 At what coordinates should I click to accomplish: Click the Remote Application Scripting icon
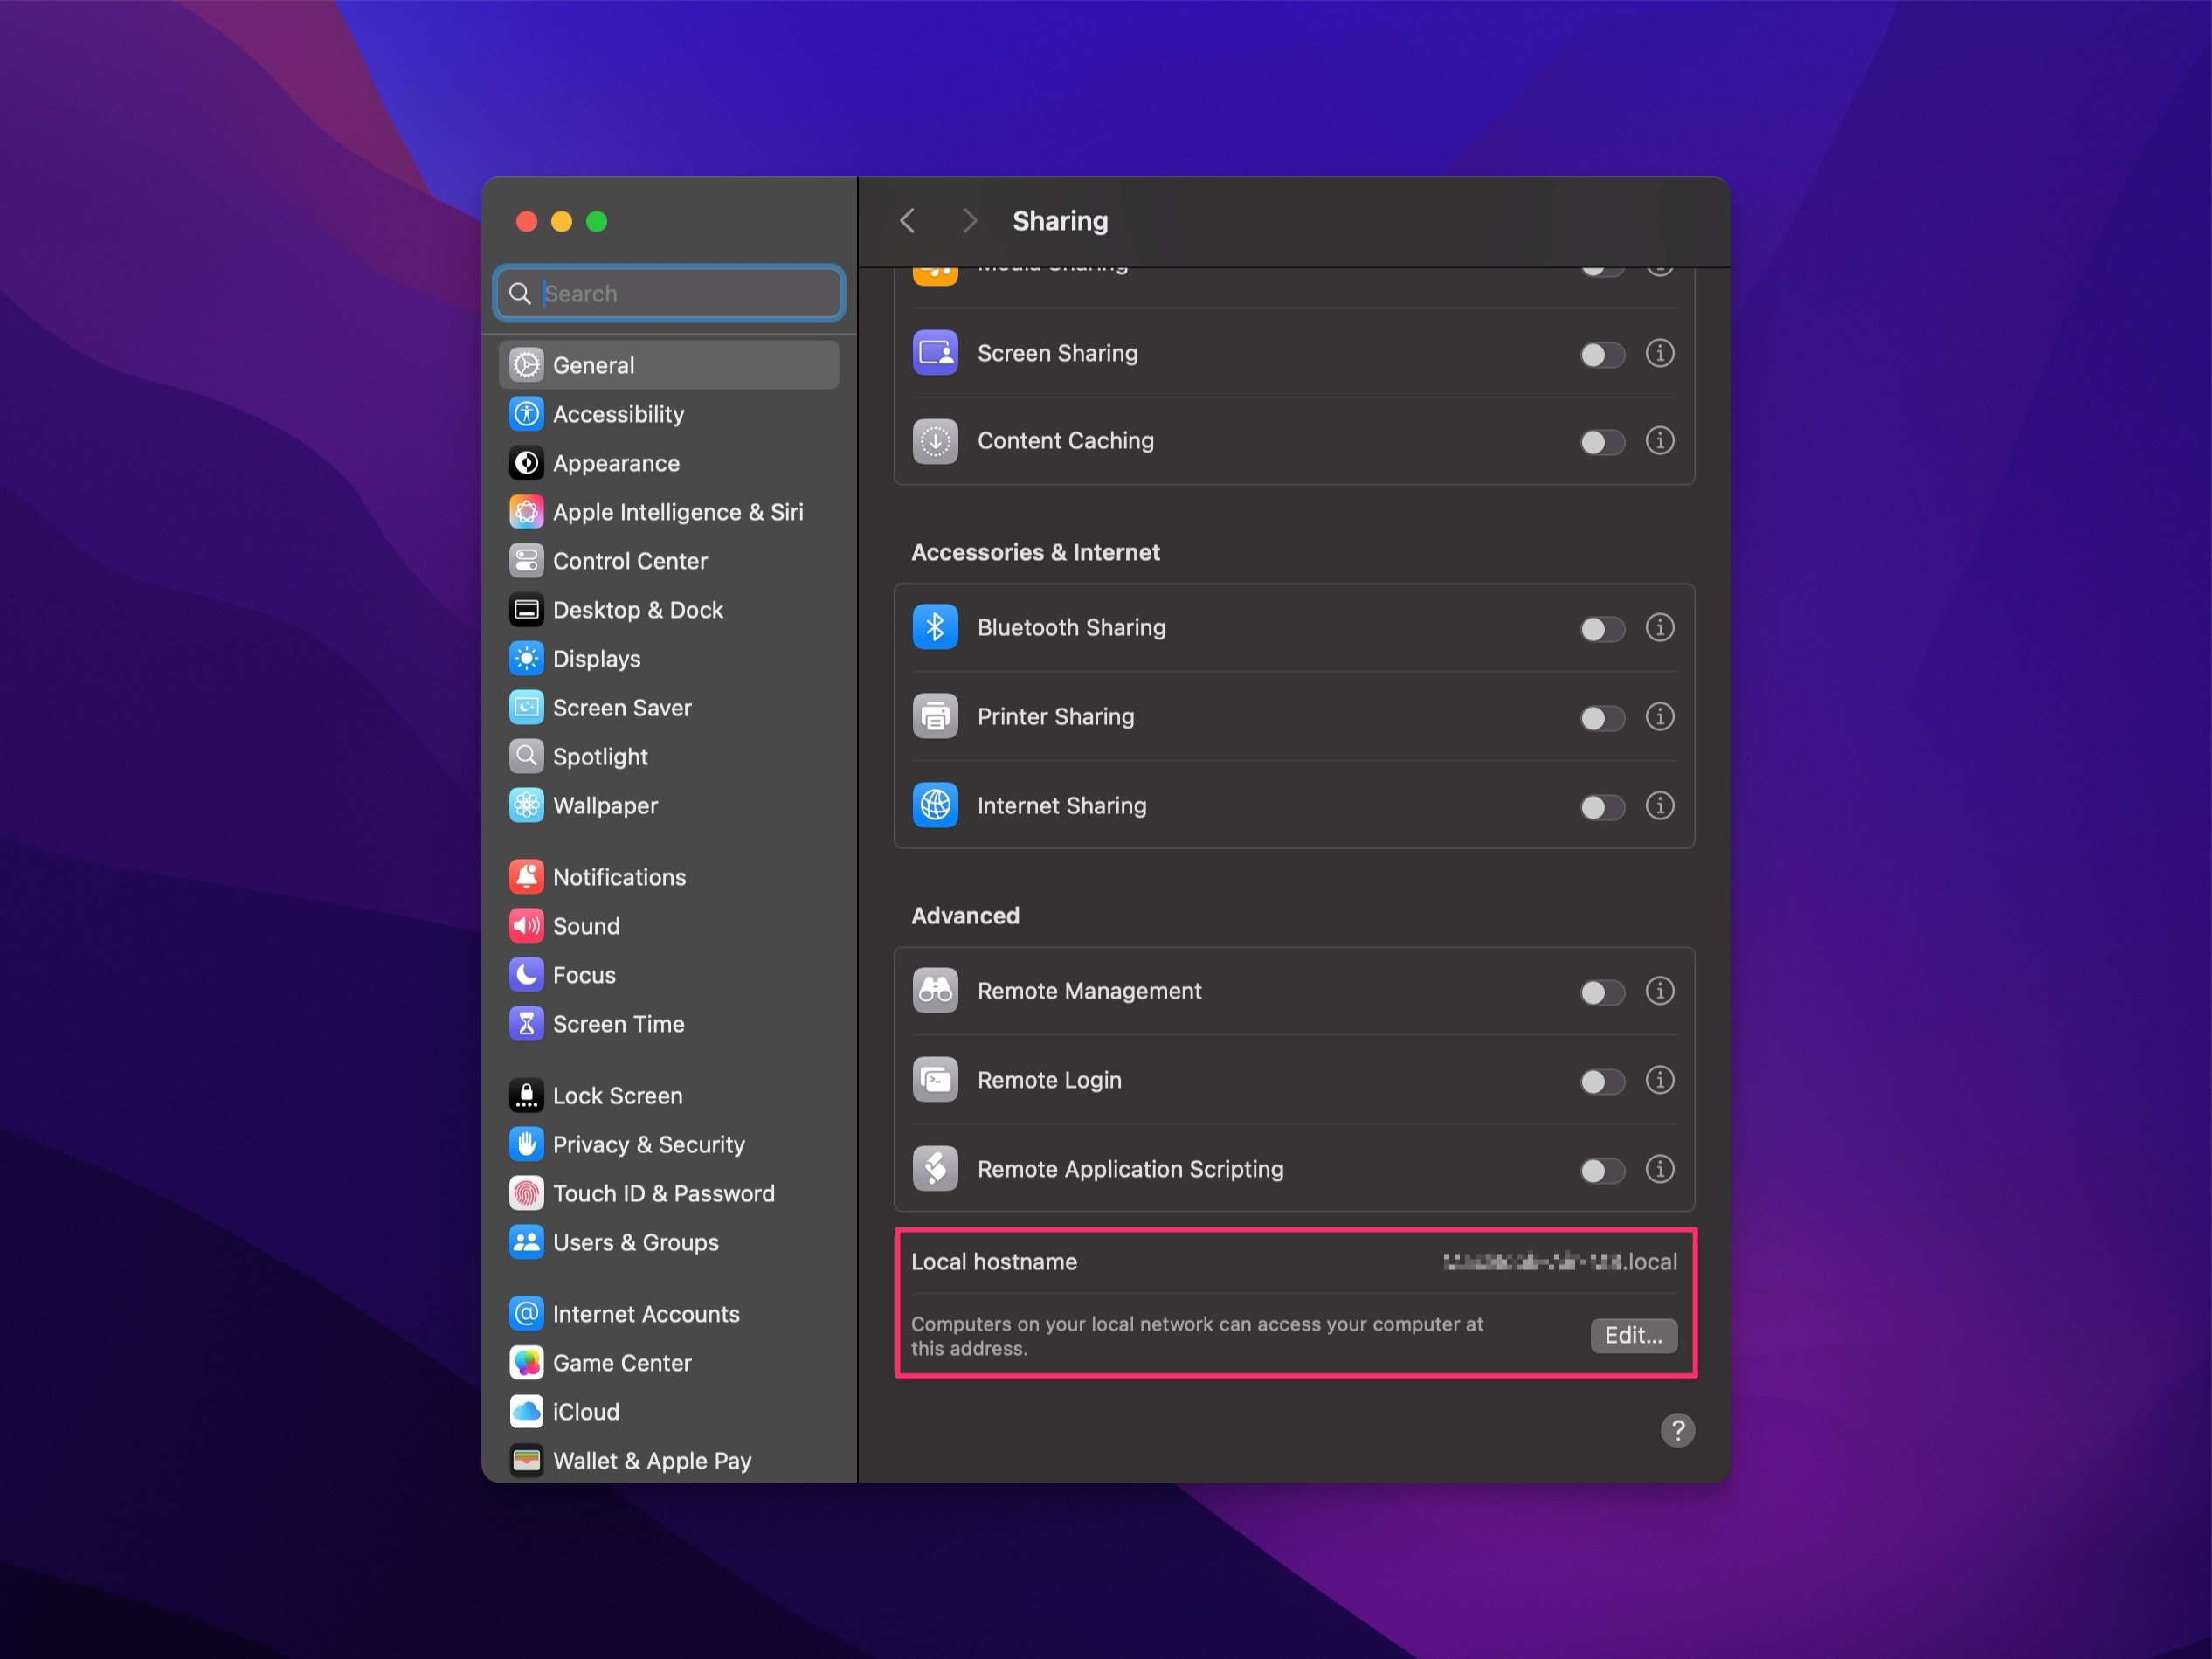tap(937, 1169)
